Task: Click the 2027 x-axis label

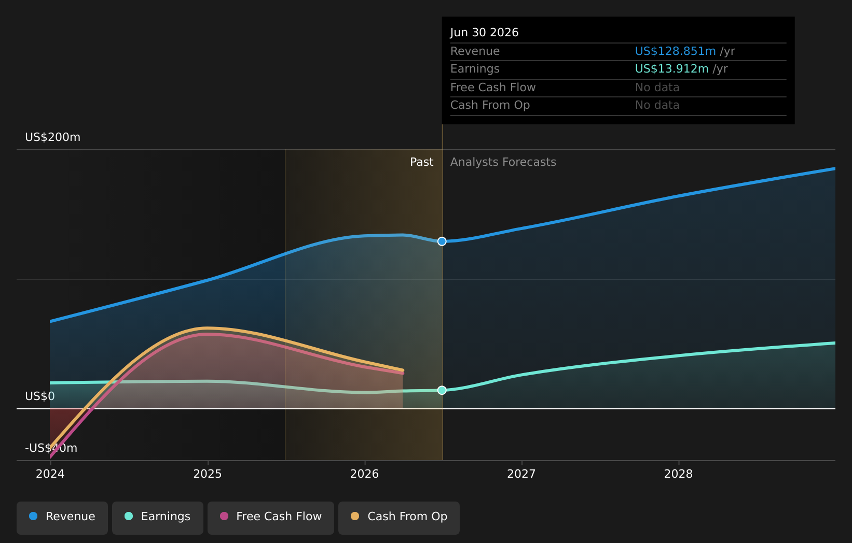Action: 521,474
